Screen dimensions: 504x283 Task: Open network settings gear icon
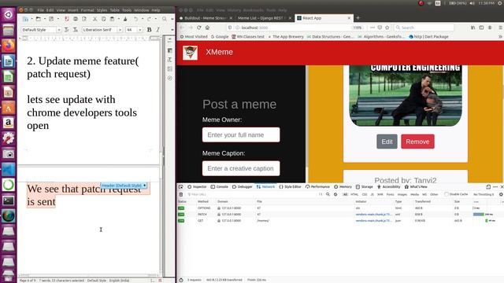(501, 194)
